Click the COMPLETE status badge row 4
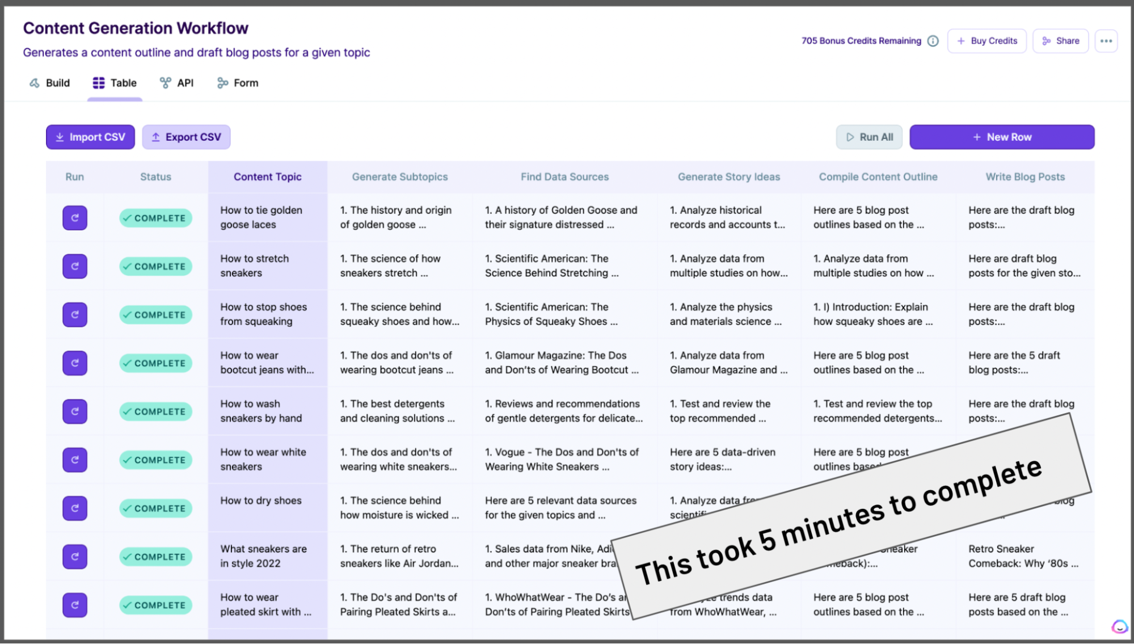1134x644 pixels. [155, 363]
